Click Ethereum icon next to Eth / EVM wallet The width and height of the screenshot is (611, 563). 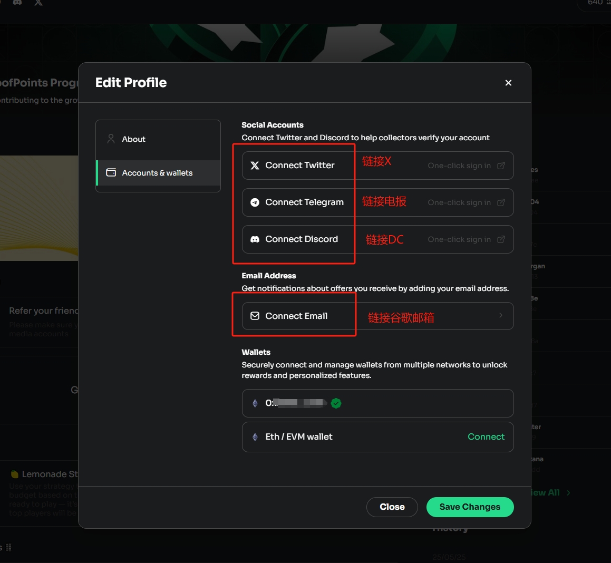pos(255,437)
